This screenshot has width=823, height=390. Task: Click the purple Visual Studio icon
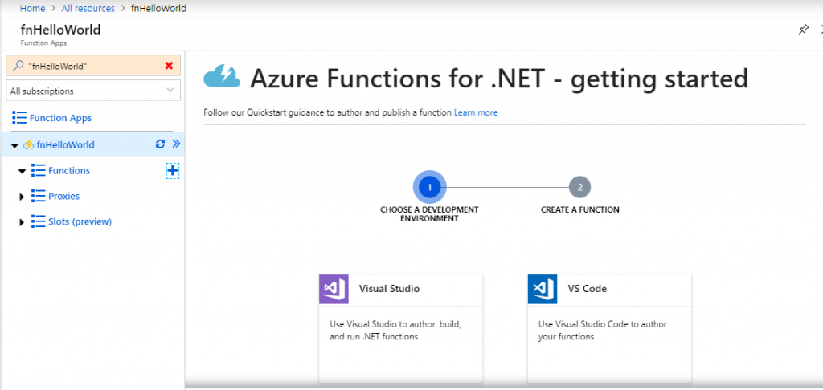[334, 289]
